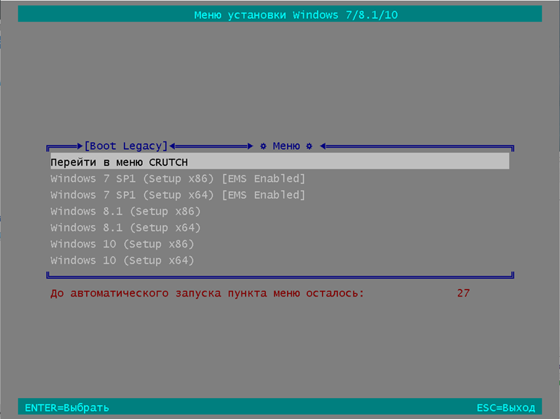Click 'До автоматического запуска пункта меню осталось' text
The image size is (560, 419).
pyautogui.click(x=207, y=293)
